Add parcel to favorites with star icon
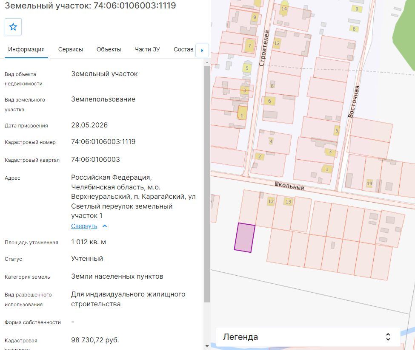This screenshot has height=350, width=415. 13,27
